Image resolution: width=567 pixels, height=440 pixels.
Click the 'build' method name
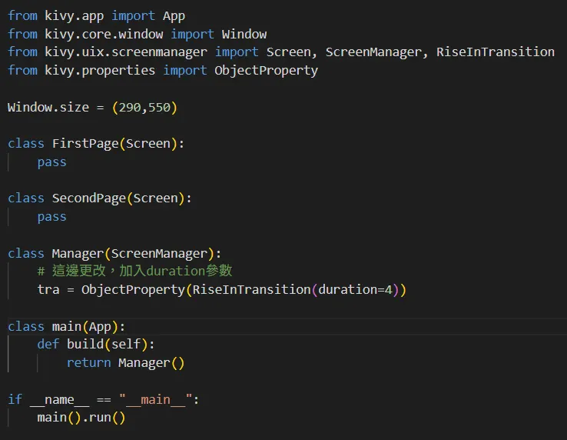[85, 344]
